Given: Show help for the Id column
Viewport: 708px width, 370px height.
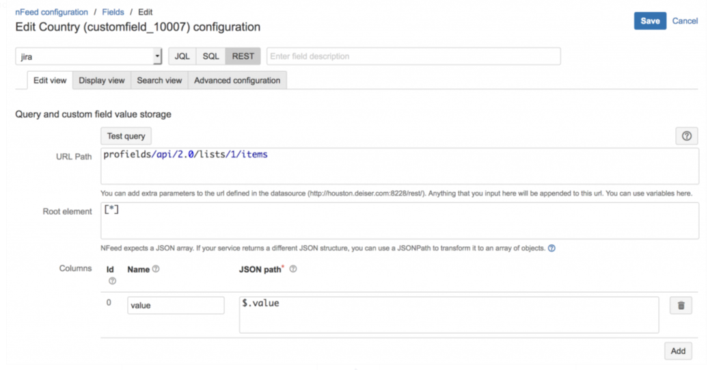Looking at the screenshot, I should tap(112, 281).
